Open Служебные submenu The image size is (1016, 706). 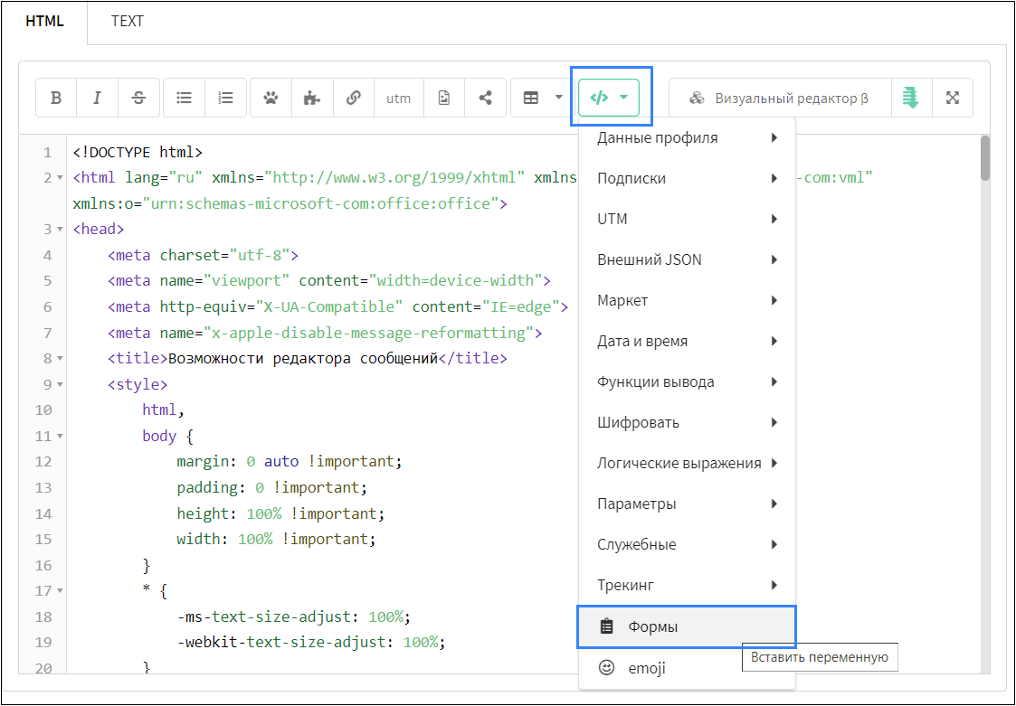(x=687, y=544)
